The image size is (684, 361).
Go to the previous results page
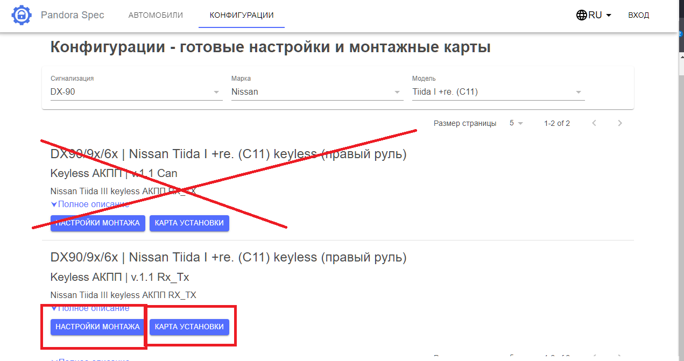tap(594, 123)
